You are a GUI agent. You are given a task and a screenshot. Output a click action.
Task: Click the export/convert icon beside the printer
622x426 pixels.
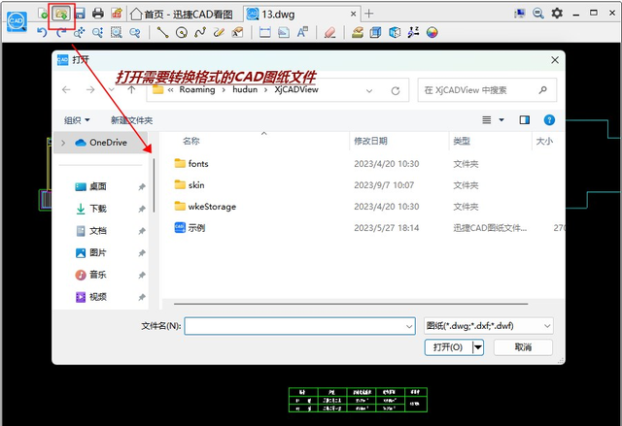tap(117, 14)
